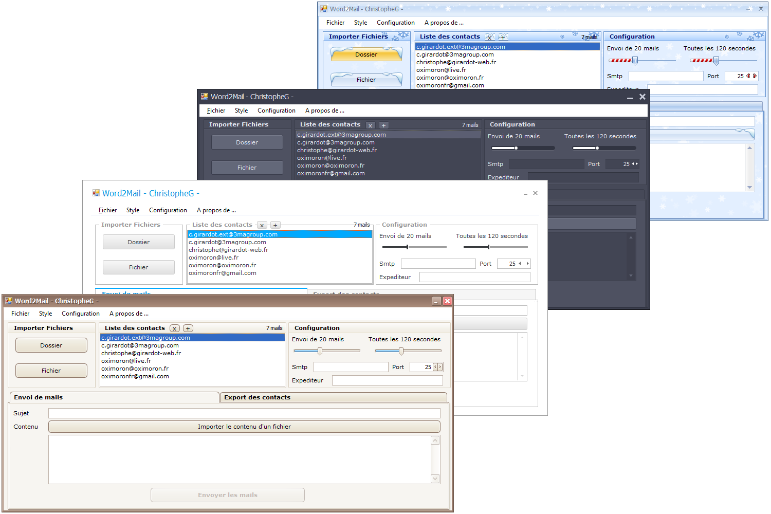Click Smtp field in white window
The image size is (771, 514).
438,264
